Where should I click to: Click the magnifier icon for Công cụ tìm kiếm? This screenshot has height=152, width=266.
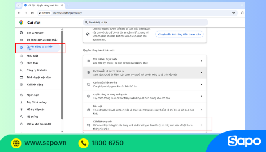21,70
